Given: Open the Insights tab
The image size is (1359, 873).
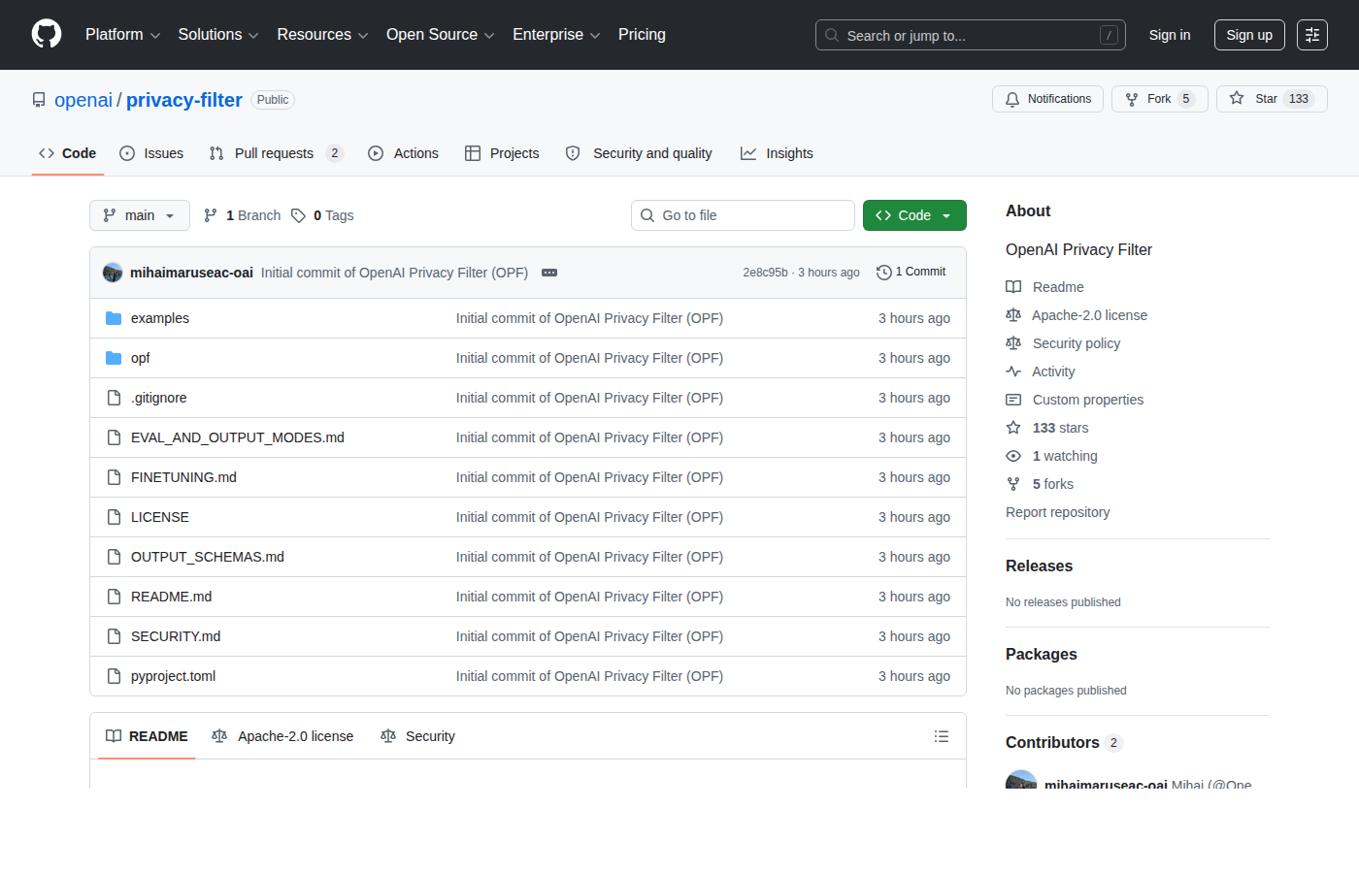Looking at the screenshot, I should tap(777, 153).
